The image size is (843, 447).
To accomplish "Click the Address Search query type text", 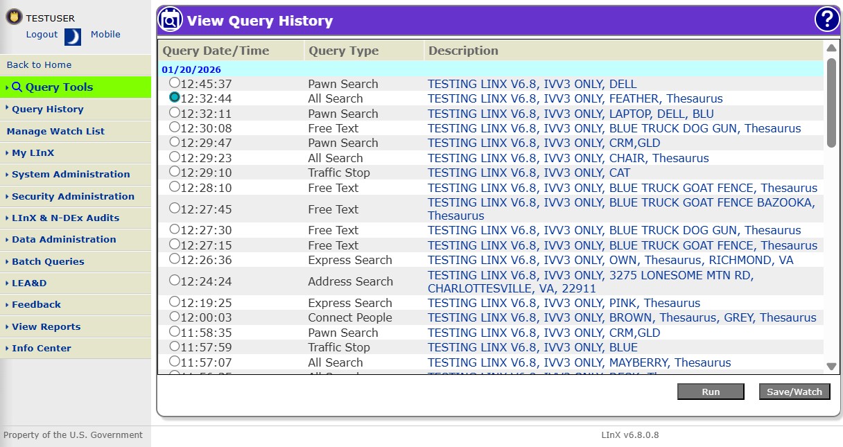I will tap(350, 281).
